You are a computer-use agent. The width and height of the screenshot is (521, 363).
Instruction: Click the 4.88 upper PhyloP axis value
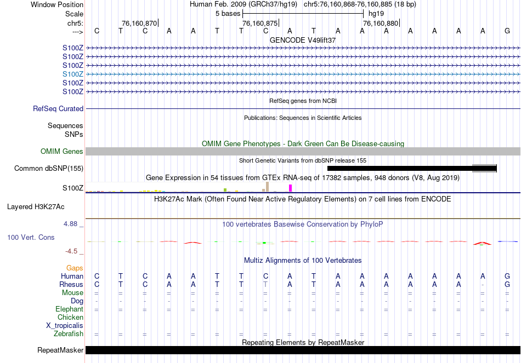click(x=70, y=224)
